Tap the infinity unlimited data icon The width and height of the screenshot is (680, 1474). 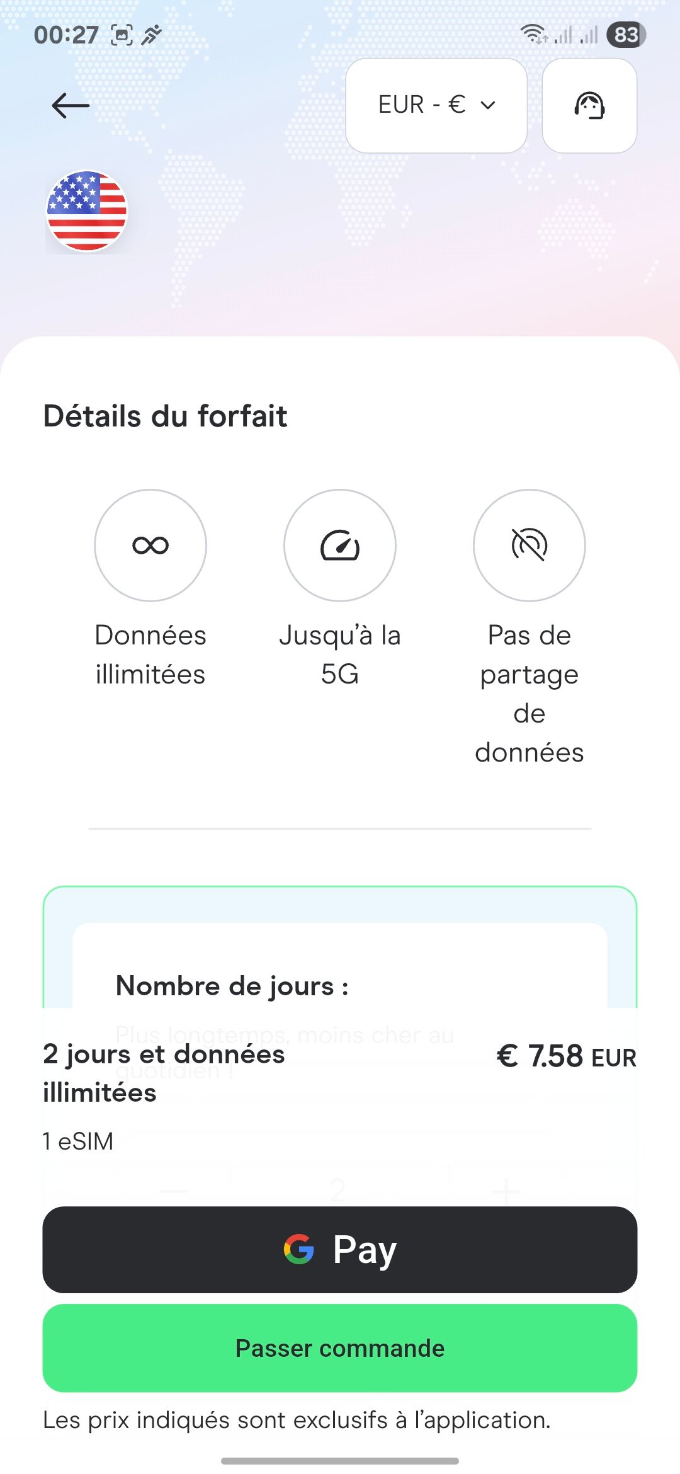(x=150, y=545)
